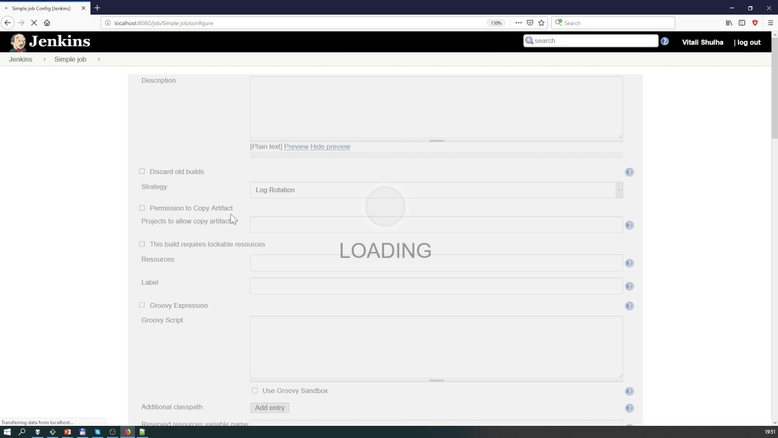The width and height of the screenshot is (778, 438).
Task: Check This build requires lockable resources
Action: [142, 244]
